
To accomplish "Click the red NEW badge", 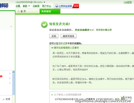I will 76,6.
